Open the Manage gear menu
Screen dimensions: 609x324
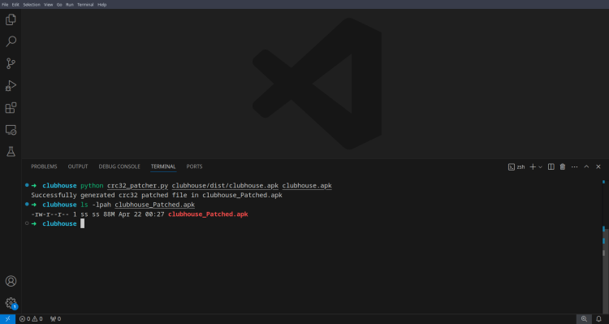[x=11, y=303]
